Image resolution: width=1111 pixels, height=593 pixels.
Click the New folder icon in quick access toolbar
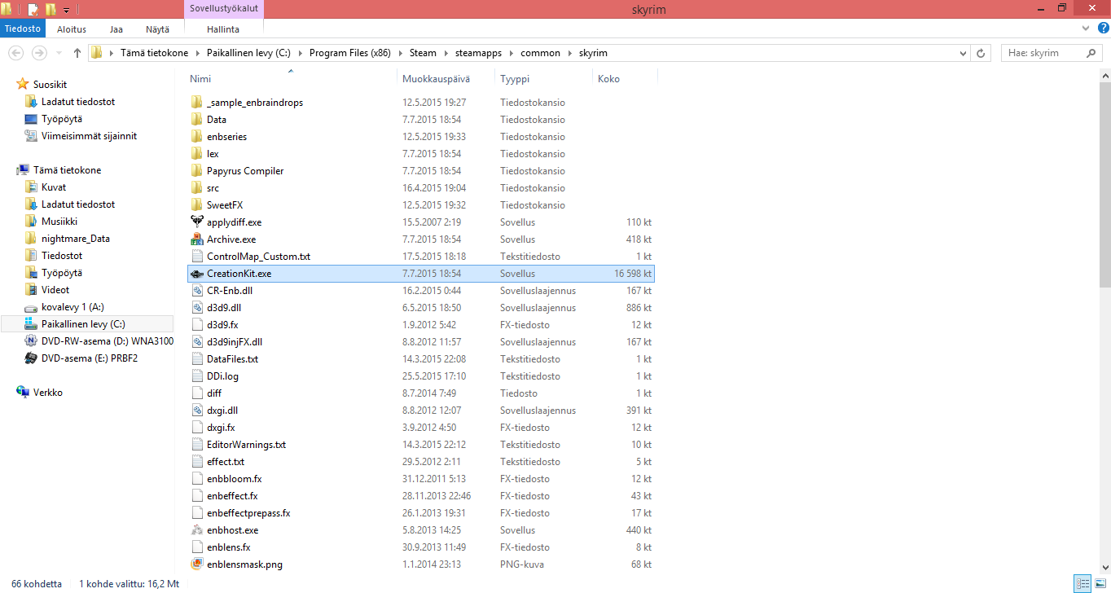(50, 10)
